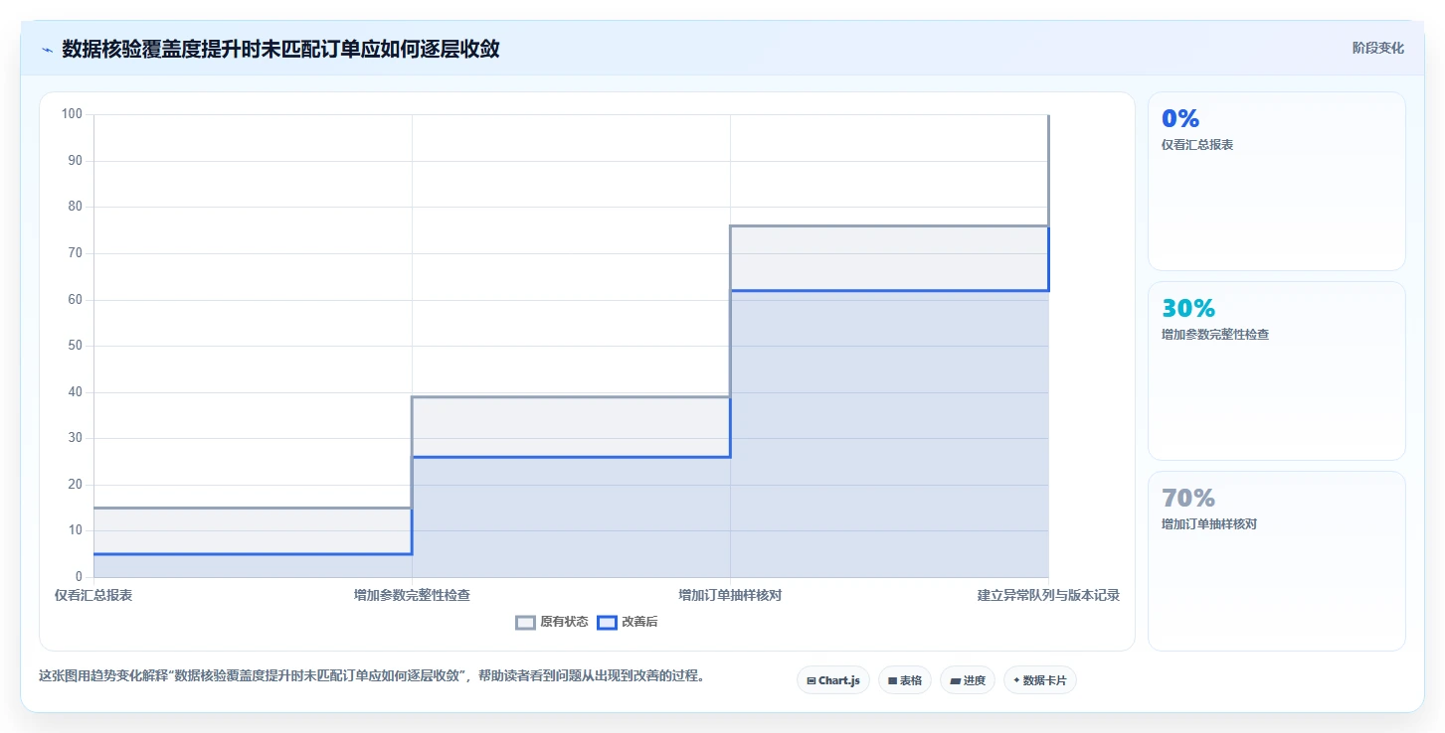The width and height of the screenshot is (1445, 733).
Task: Click the 数据卡片 tag
Action: pyautogui.click(x=1040, y=680)
